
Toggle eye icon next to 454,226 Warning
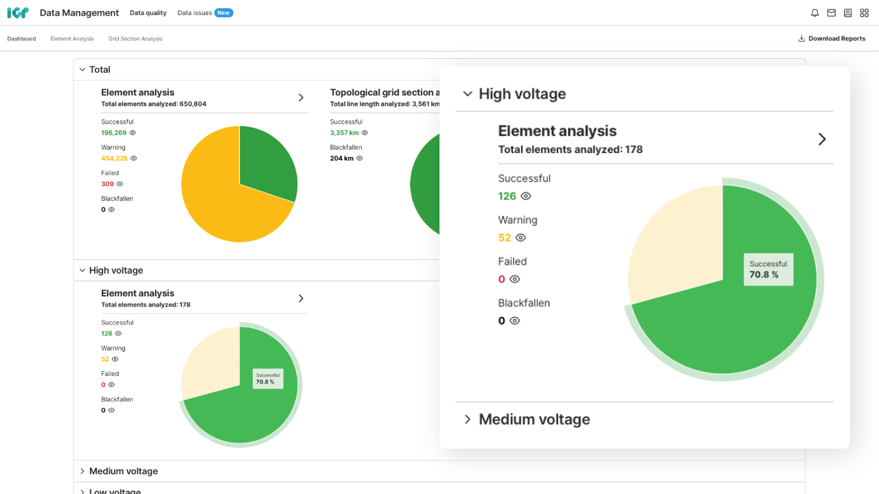pyautogui.click(x=134, y=158)
